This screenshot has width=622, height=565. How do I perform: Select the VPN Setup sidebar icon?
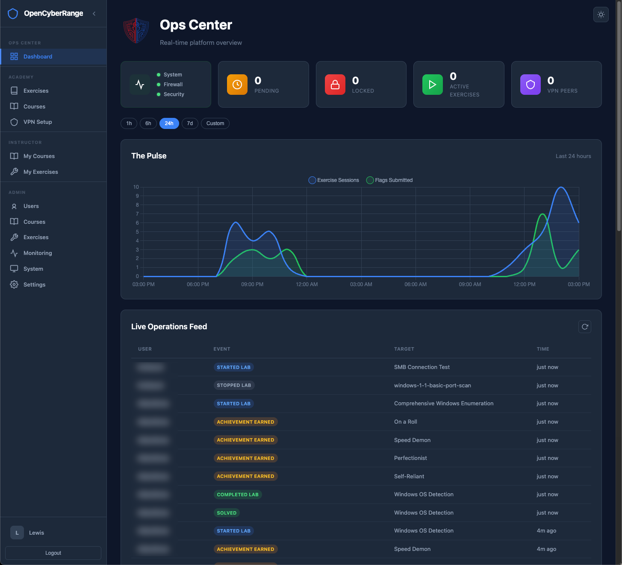pos(14,122)
